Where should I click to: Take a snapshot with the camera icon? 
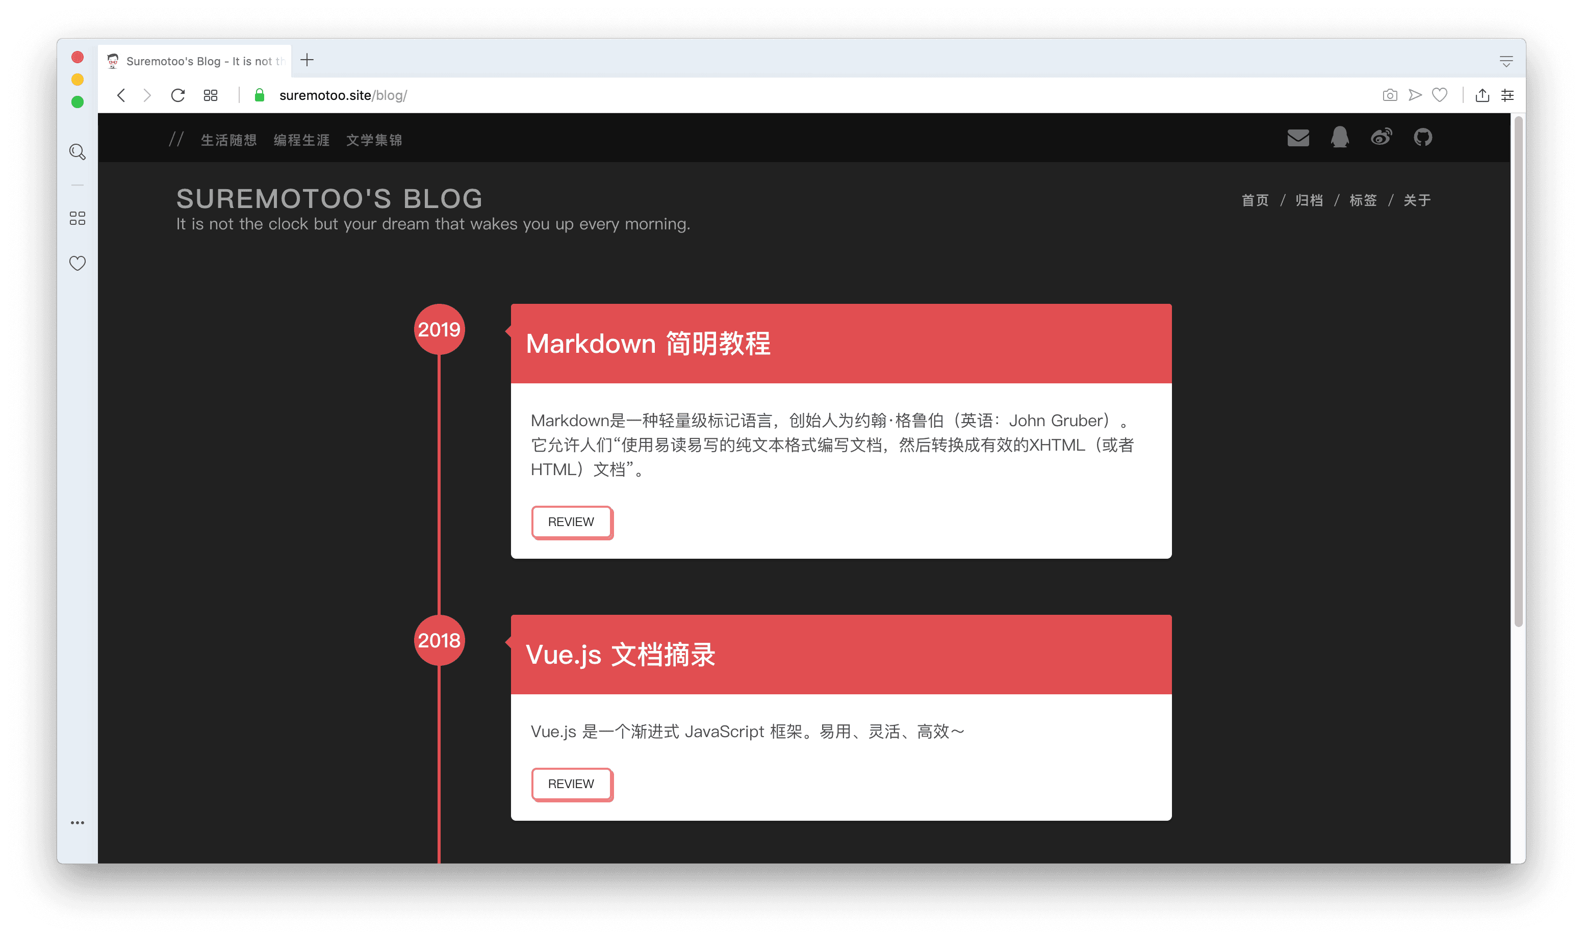1389,95
